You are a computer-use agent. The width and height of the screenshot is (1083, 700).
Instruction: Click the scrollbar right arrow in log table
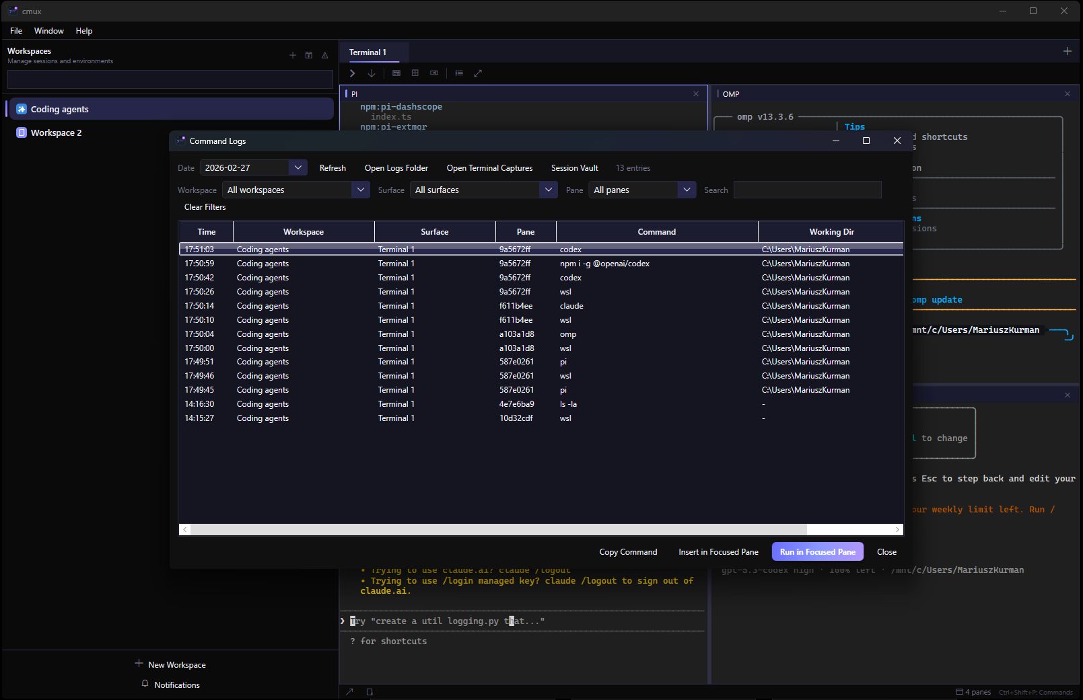897,530
